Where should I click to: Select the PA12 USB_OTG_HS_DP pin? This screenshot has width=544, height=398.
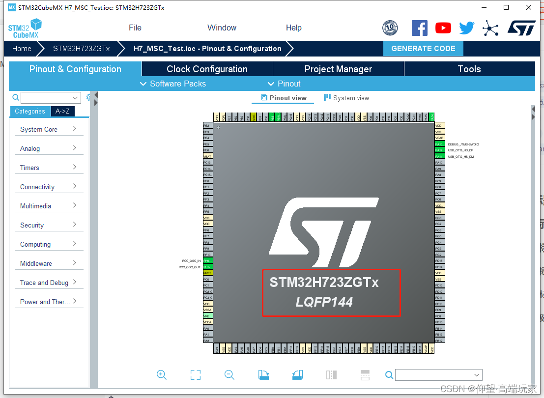[x=439, y=150]
